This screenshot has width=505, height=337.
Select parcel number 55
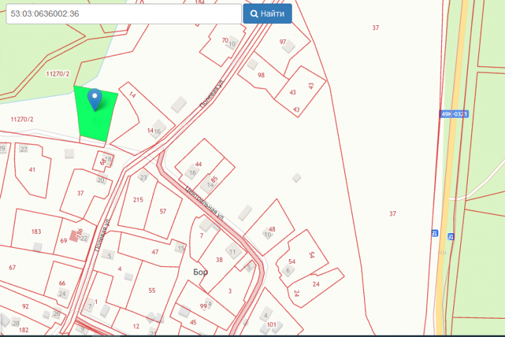pyautogui.click(x=152, y=290)
